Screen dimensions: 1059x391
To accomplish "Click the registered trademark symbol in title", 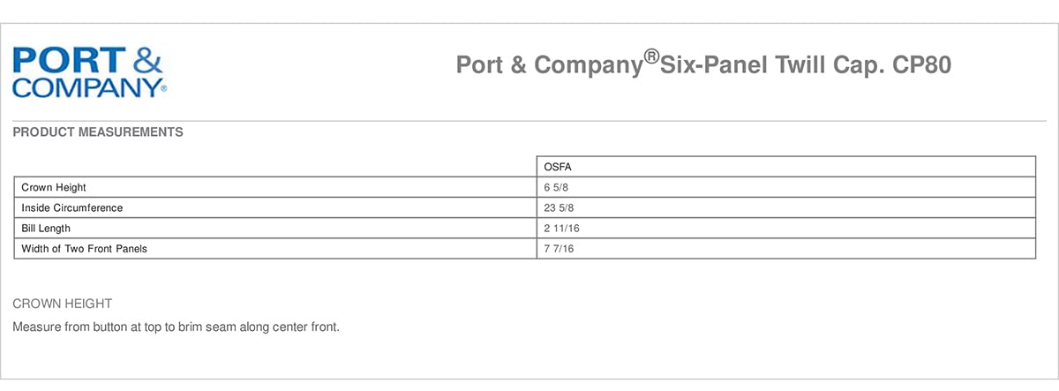I will click(x=652, y=57).
